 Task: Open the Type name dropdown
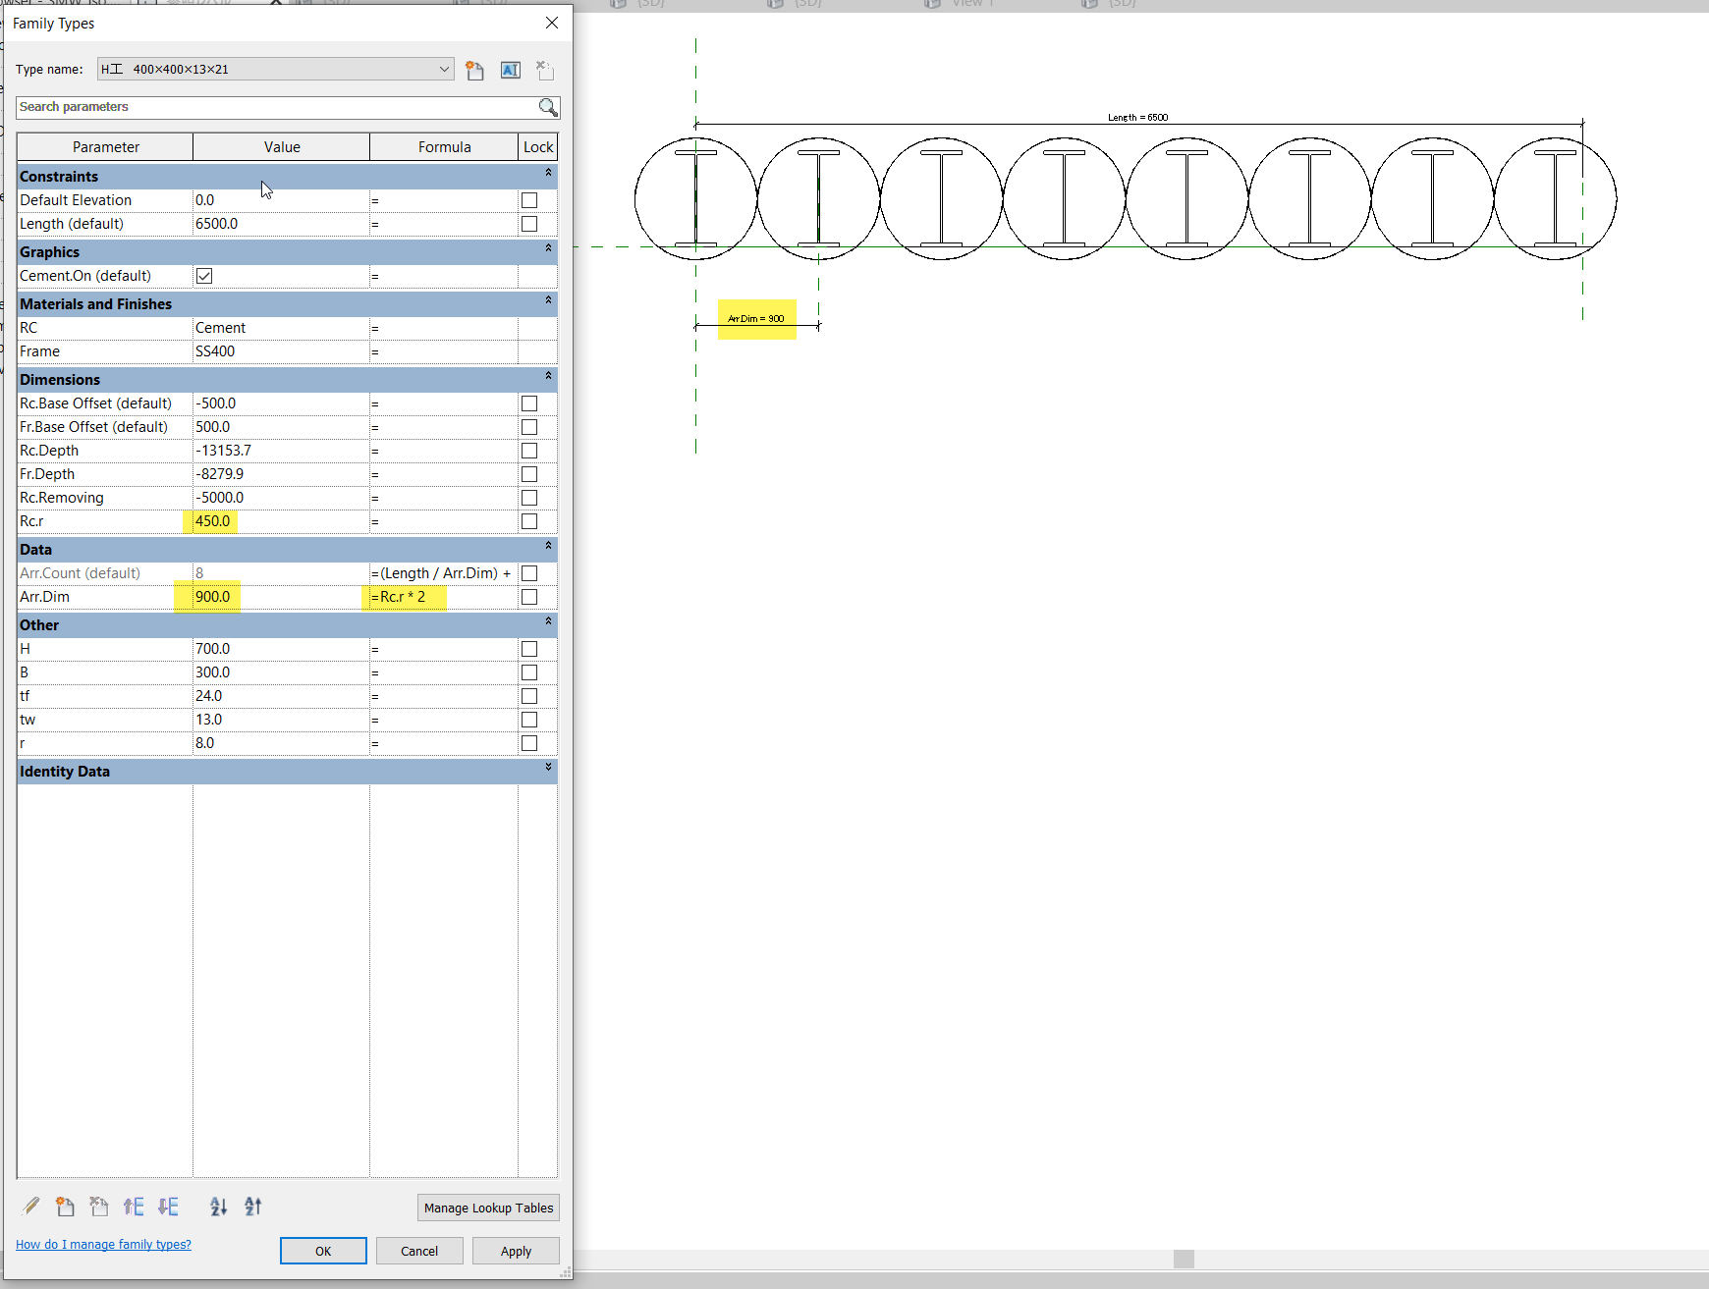[x=444, y=69]
